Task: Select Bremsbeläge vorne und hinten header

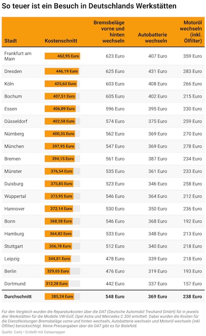Action: pyautogui.click(x=109, y=32)
